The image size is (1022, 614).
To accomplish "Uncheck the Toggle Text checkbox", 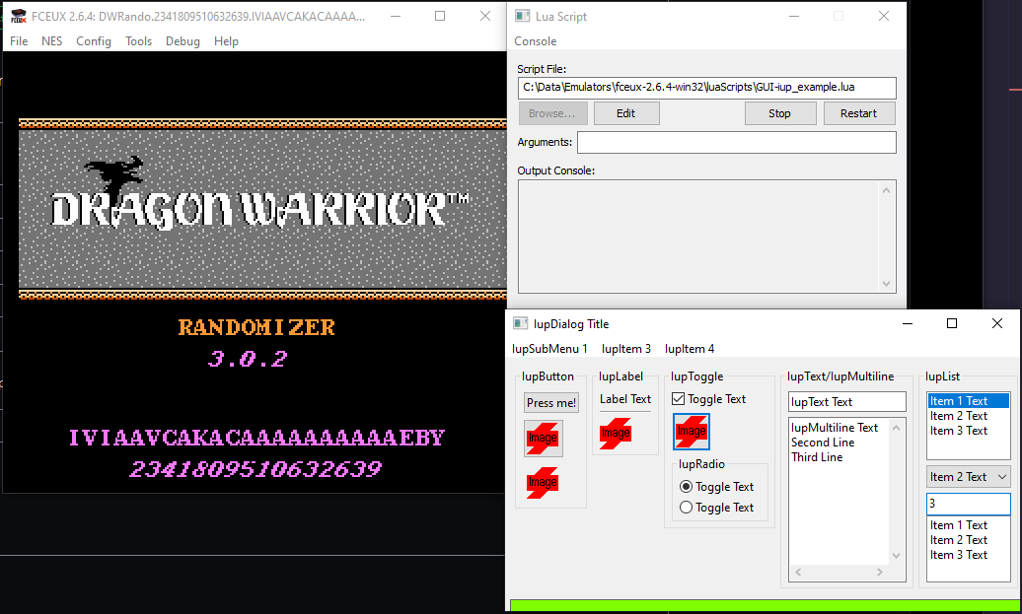I will (679, 399).
